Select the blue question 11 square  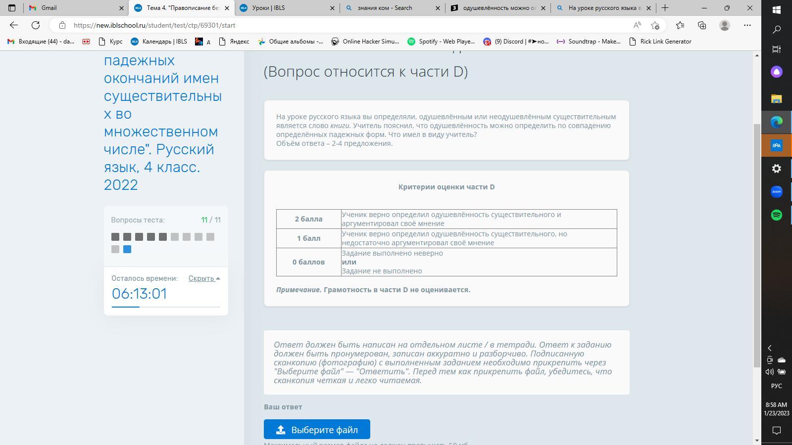(127, 249)
